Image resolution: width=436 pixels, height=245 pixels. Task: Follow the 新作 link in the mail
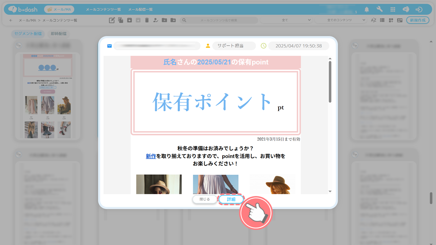click(x=151, y=156)
